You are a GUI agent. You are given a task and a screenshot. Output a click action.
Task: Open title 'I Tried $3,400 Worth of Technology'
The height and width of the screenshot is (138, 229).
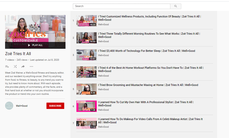tap(146, 51)
